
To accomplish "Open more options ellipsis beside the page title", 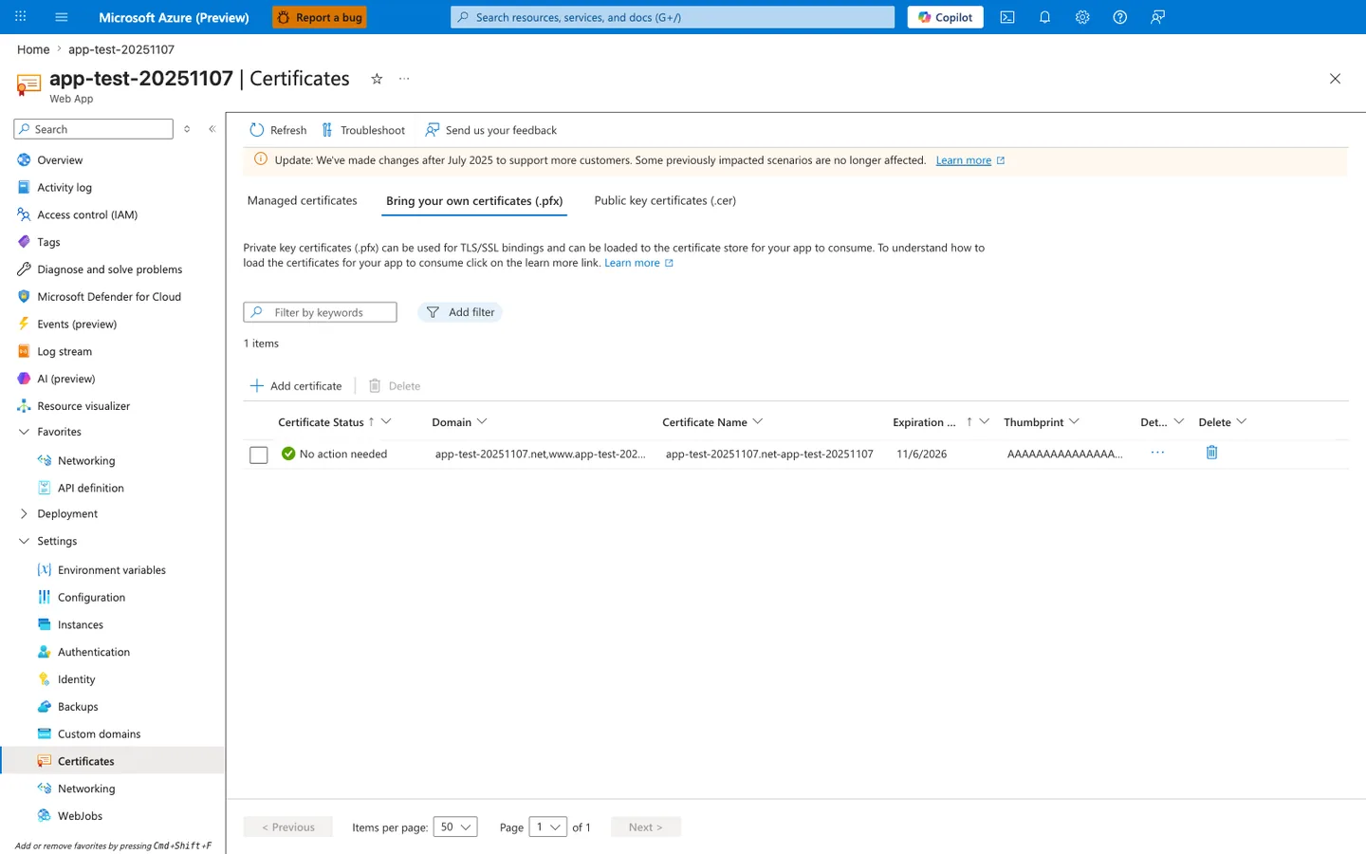I will (x=404, y=79).
